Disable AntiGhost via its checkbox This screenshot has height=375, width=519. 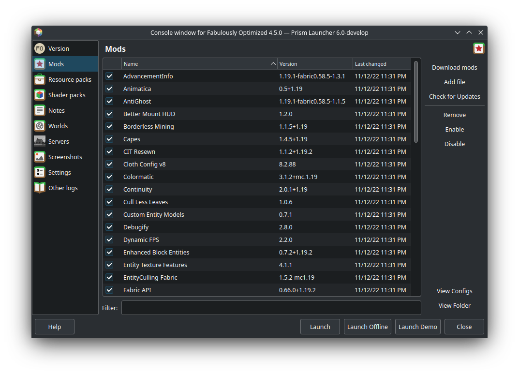(110, 101)
